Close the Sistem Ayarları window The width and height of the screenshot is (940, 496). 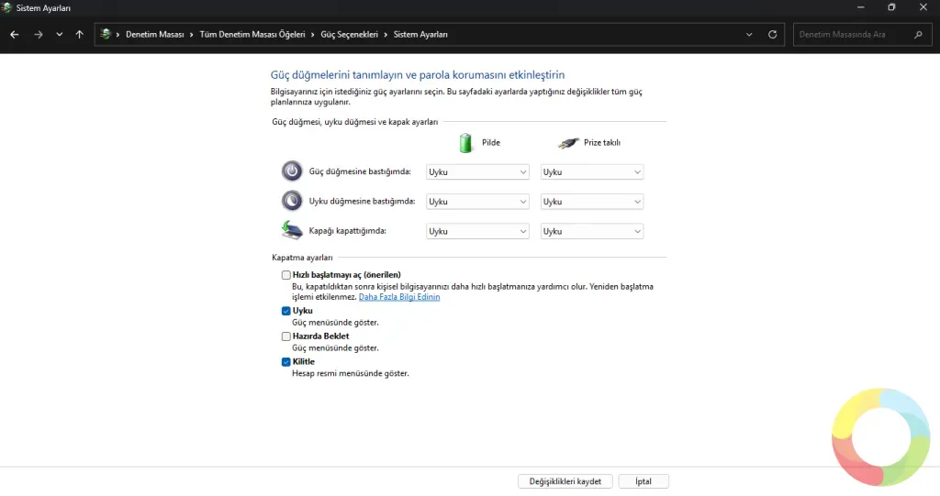pos(923,7)
